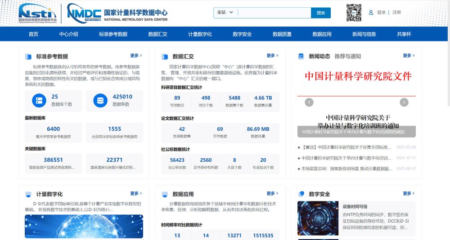Viewport: 450px width, 240px height.
Task: Open 计量数字化 in navigation bar
Action: coord(200,34)
